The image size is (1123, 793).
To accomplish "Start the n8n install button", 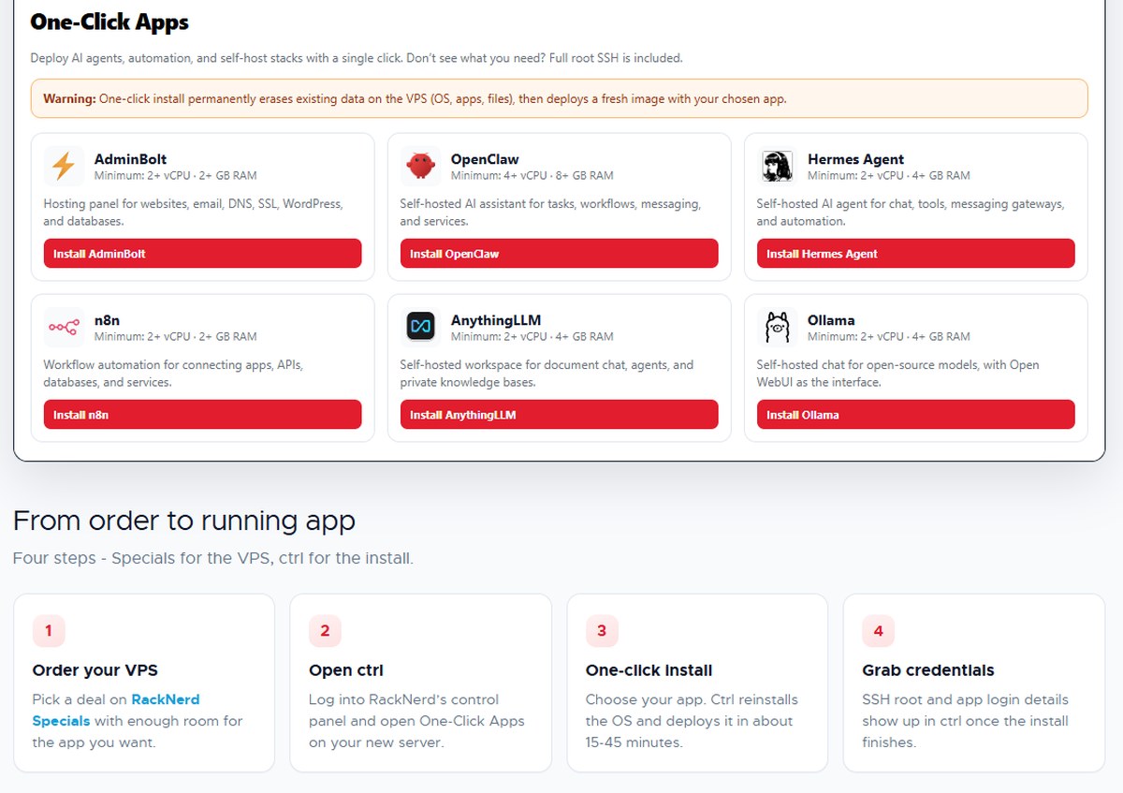I will point(202,415).
